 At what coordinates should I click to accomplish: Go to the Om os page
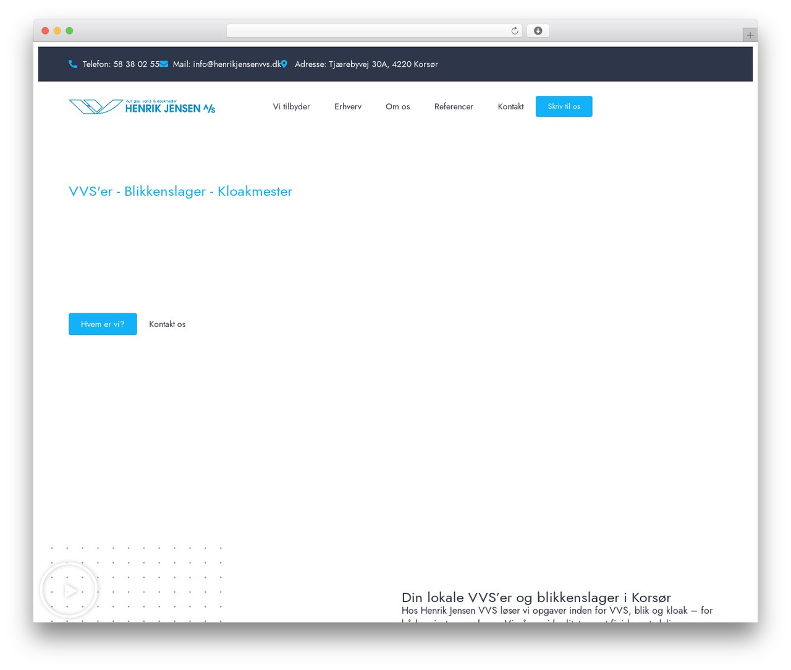coord(398,106)
